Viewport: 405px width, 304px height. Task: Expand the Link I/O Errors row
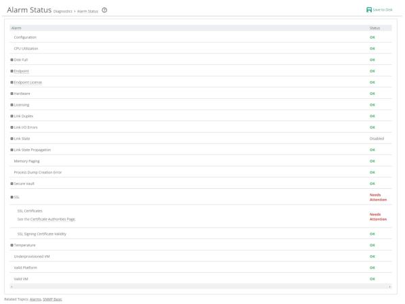pos(12,127)
